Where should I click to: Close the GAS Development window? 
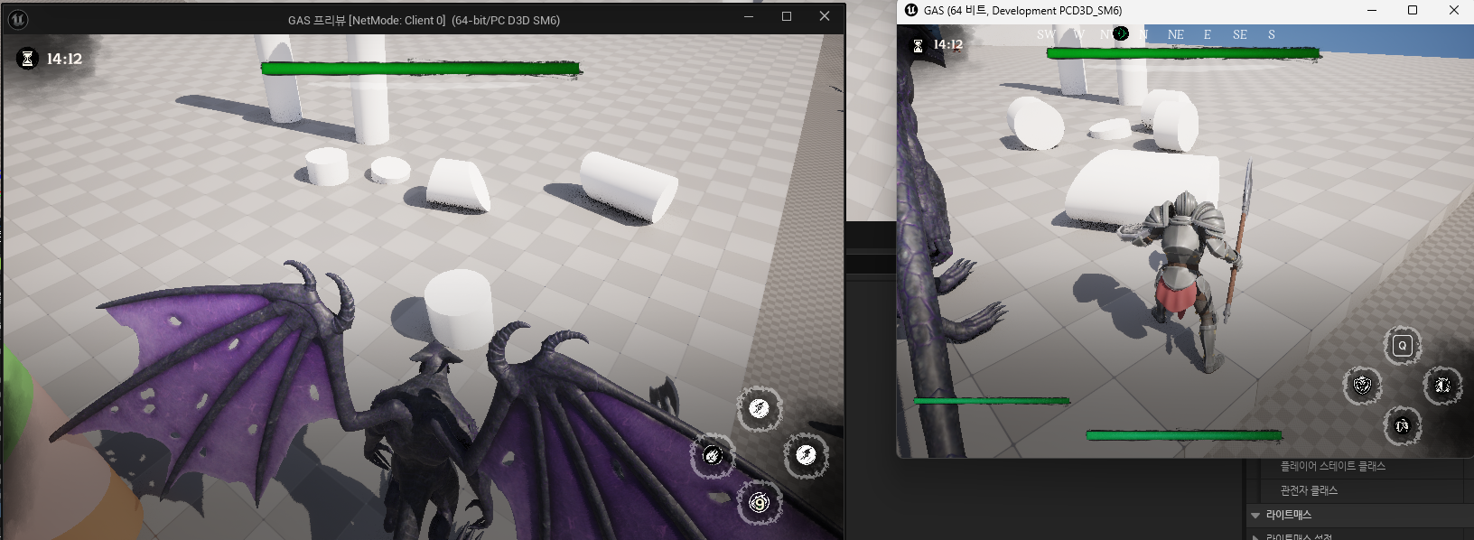tap(1454, 10)
